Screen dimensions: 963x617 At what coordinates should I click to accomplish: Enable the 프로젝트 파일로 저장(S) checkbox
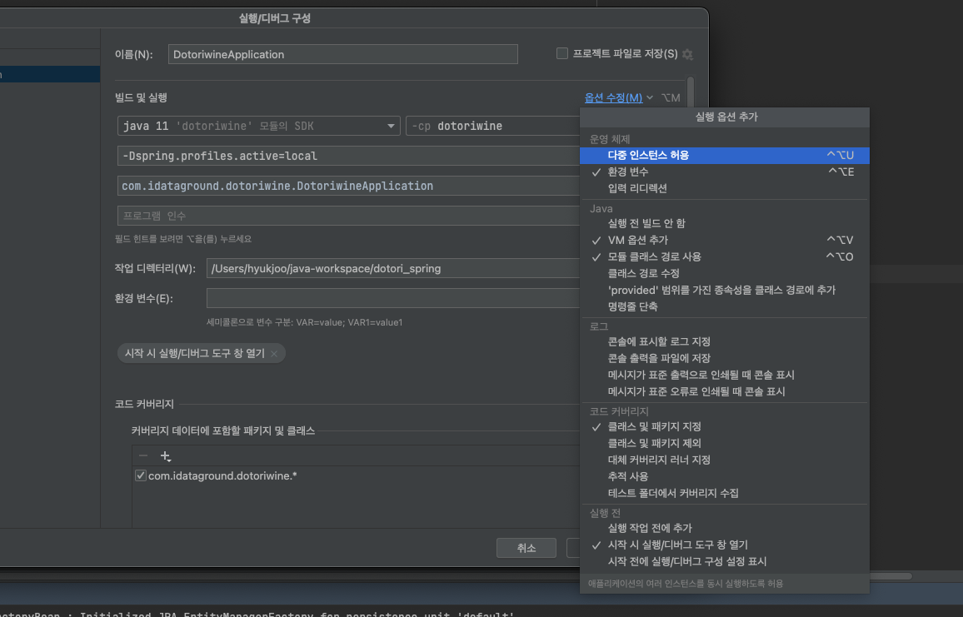(562, 53)
